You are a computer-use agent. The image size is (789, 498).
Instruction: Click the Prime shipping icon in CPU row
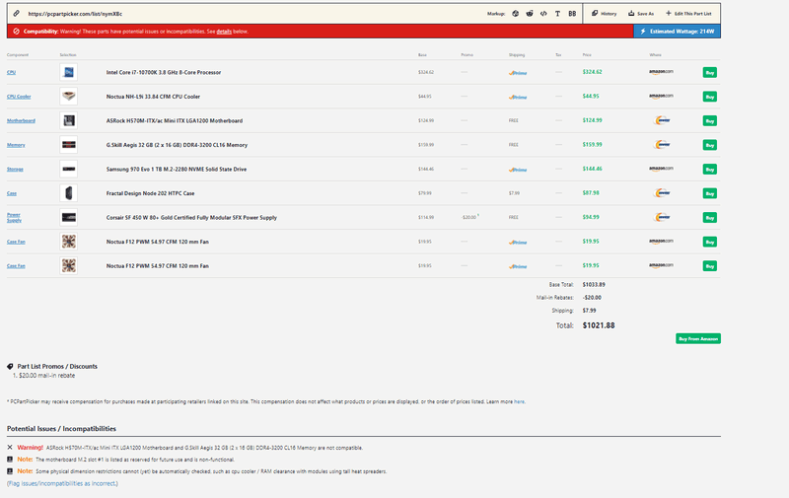[x=518, y=73]
